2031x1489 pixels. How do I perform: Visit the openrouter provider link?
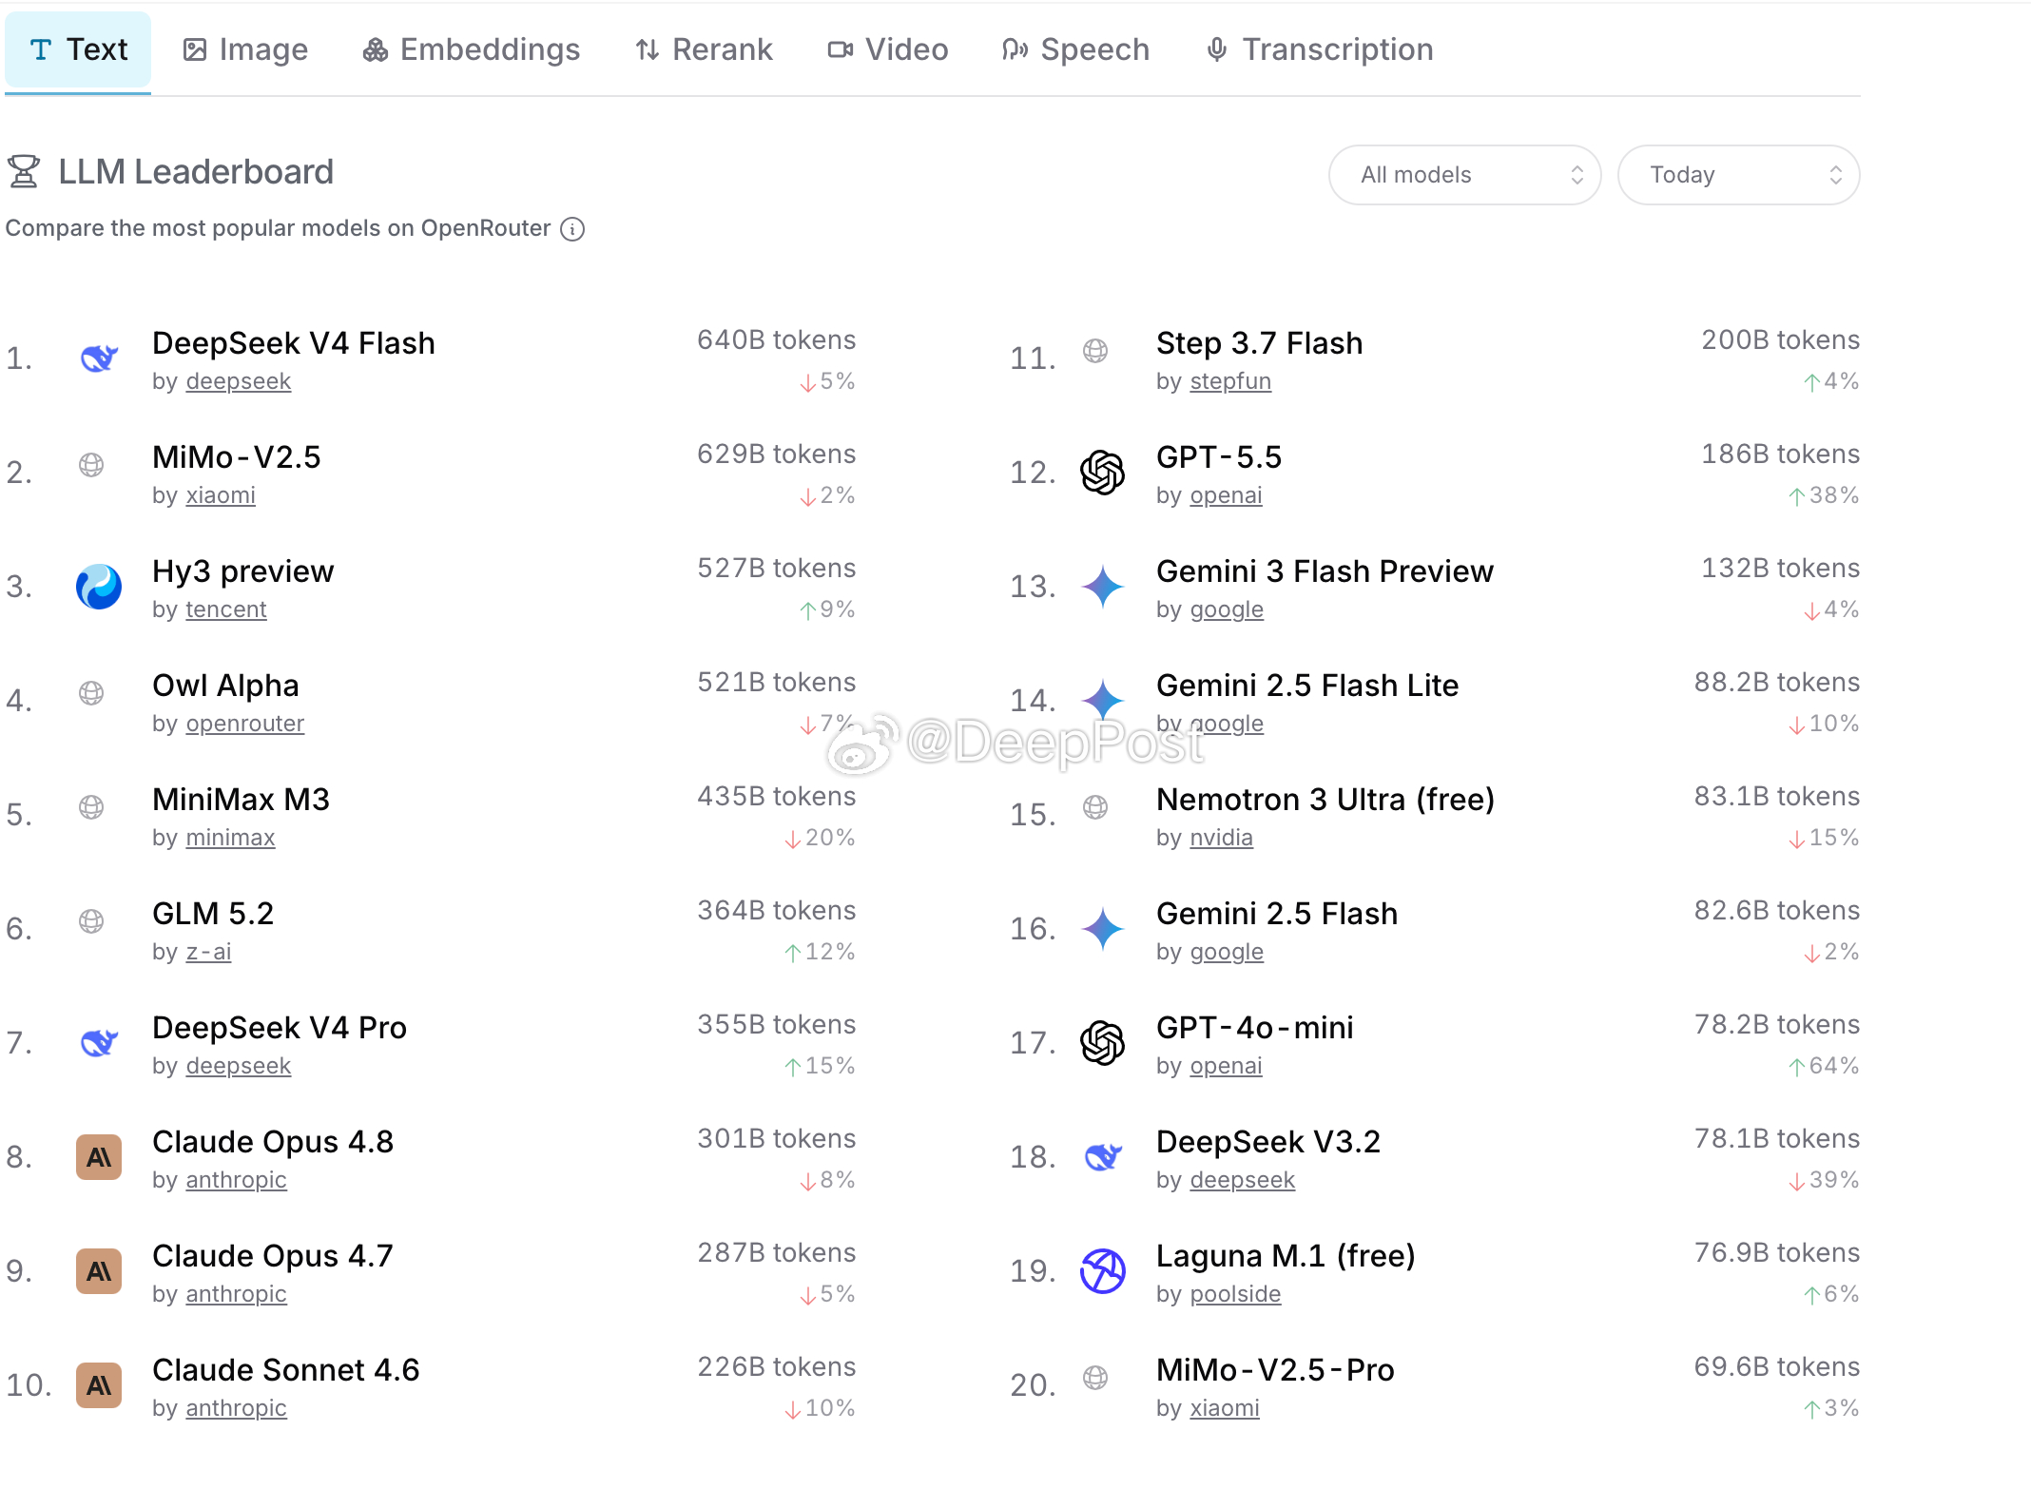(245, 724)
